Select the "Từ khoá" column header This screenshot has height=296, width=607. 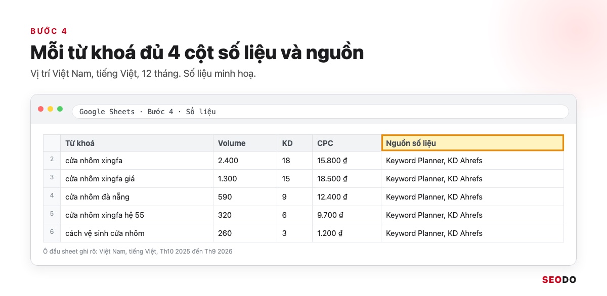click(x=137, y=143)
